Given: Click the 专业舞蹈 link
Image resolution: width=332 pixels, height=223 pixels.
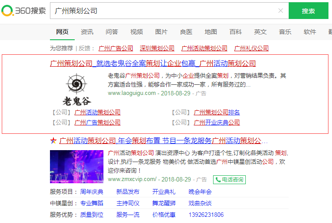Looking at the screenshot, I should (92, 203).
